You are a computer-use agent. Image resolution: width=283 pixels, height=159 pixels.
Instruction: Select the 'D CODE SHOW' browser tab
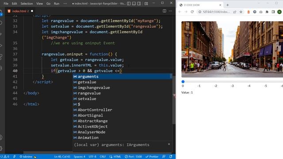point(200,5)
